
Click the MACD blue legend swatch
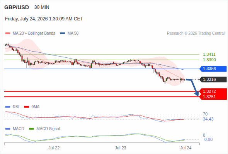[8, 129]
